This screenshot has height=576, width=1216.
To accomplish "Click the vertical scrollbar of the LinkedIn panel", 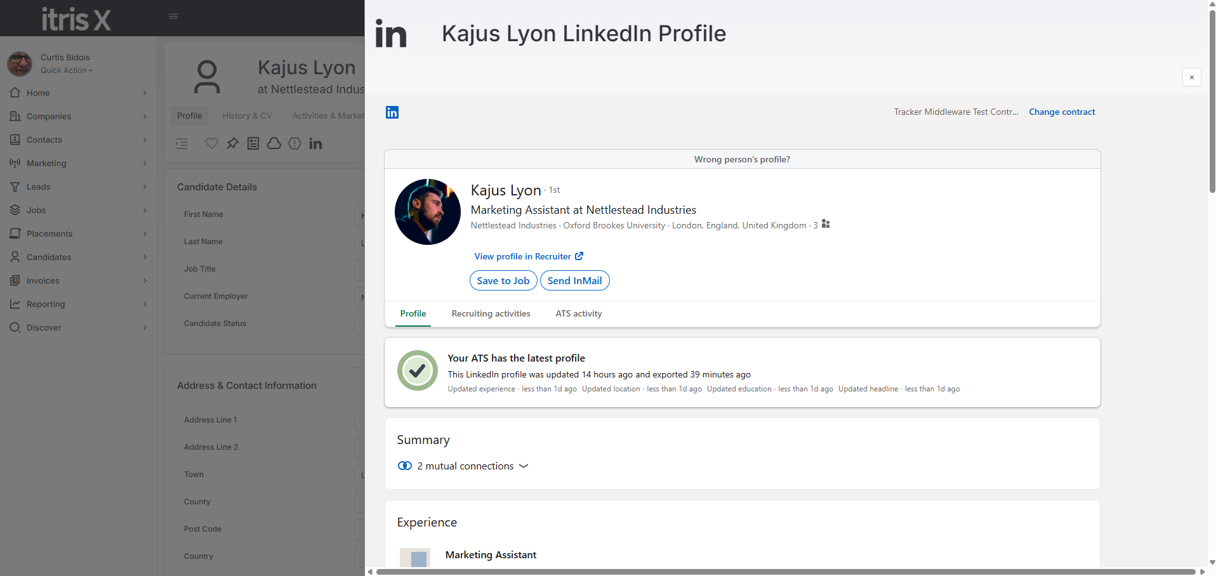I will point(1212,101).
